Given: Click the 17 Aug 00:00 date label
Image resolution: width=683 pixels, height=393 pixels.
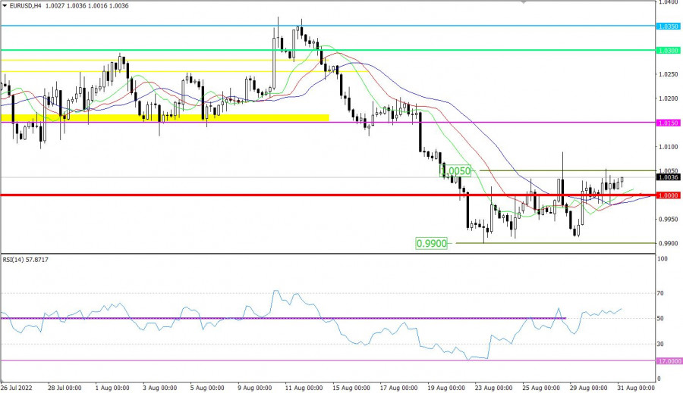Looking at the screenshot, I should click(398, 388).
